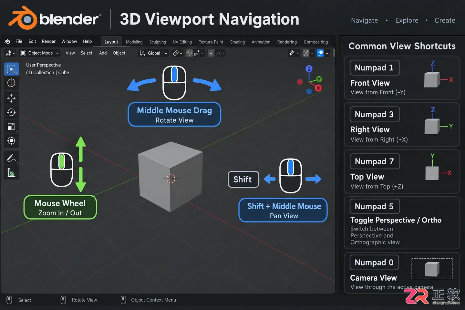465x310 pixels.
Task: Toggle show overlays
Action: click(x=320, y=53)
